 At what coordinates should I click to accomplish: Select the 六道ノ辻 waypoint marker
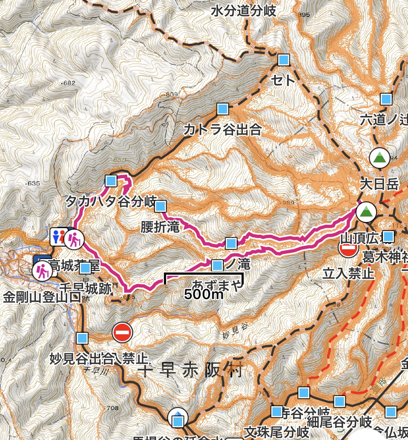386,98
